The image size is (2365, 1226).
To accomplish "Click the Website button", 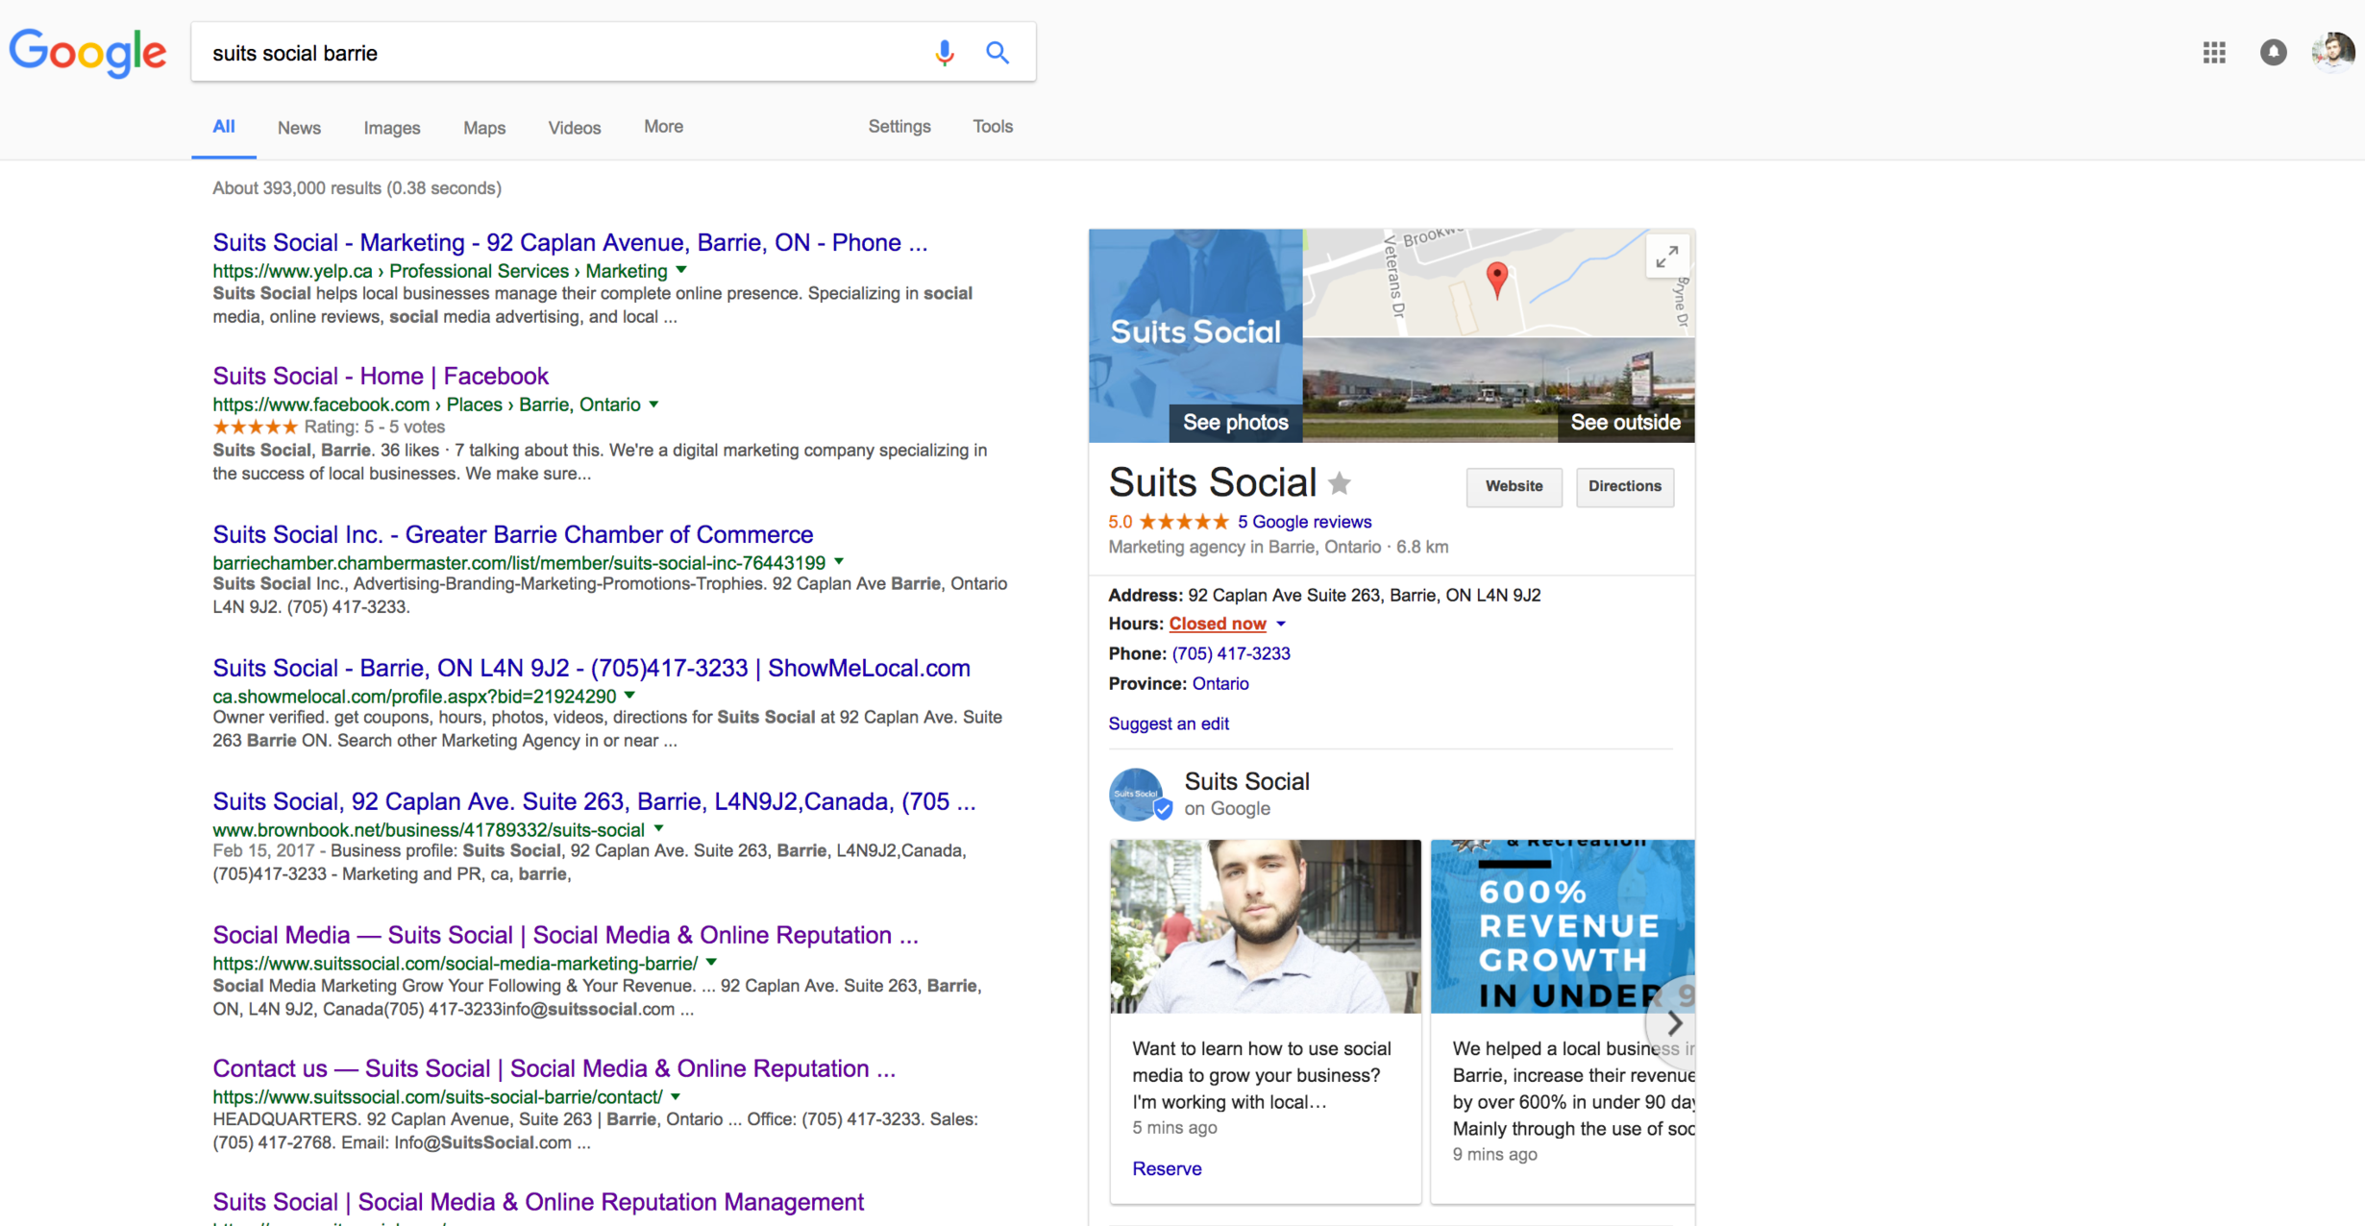I will (x=1514, y=486).
